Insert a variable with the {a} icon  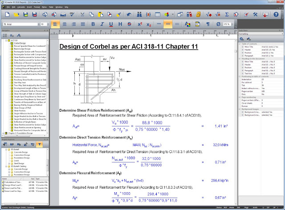(148, 14)
